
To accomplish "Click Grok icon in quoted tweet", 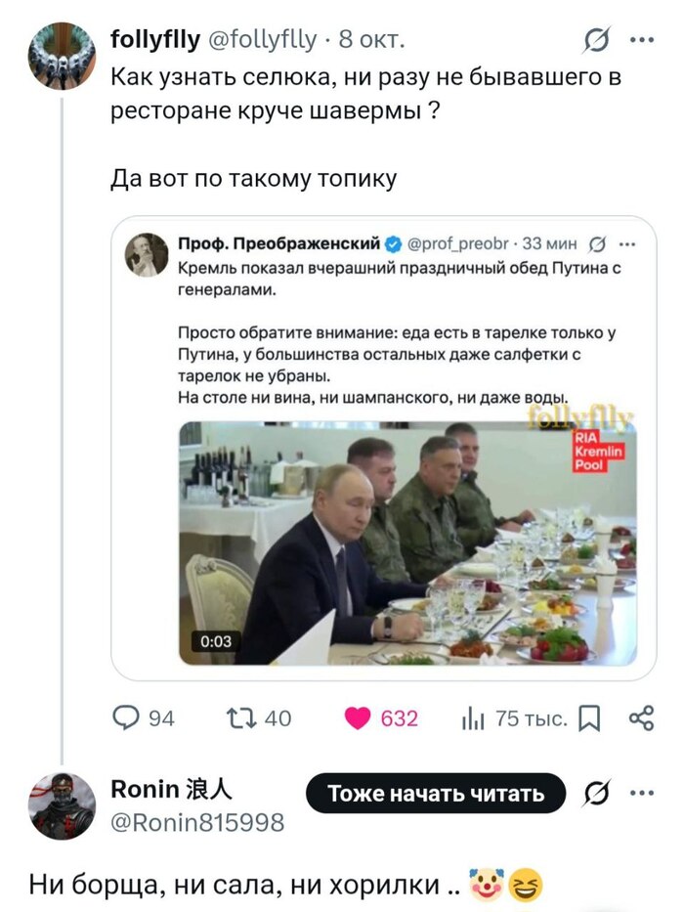I will coord(597,244).
